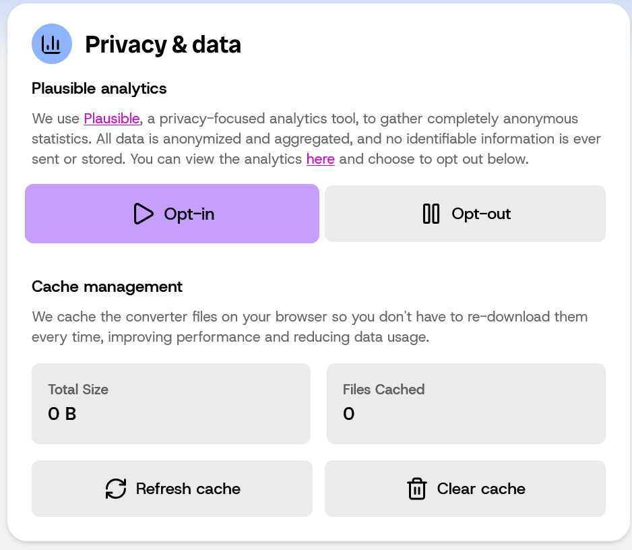Enable analytics with the Opt-in label
Viewport: 632px width, 550px height.
click(189, 214)
